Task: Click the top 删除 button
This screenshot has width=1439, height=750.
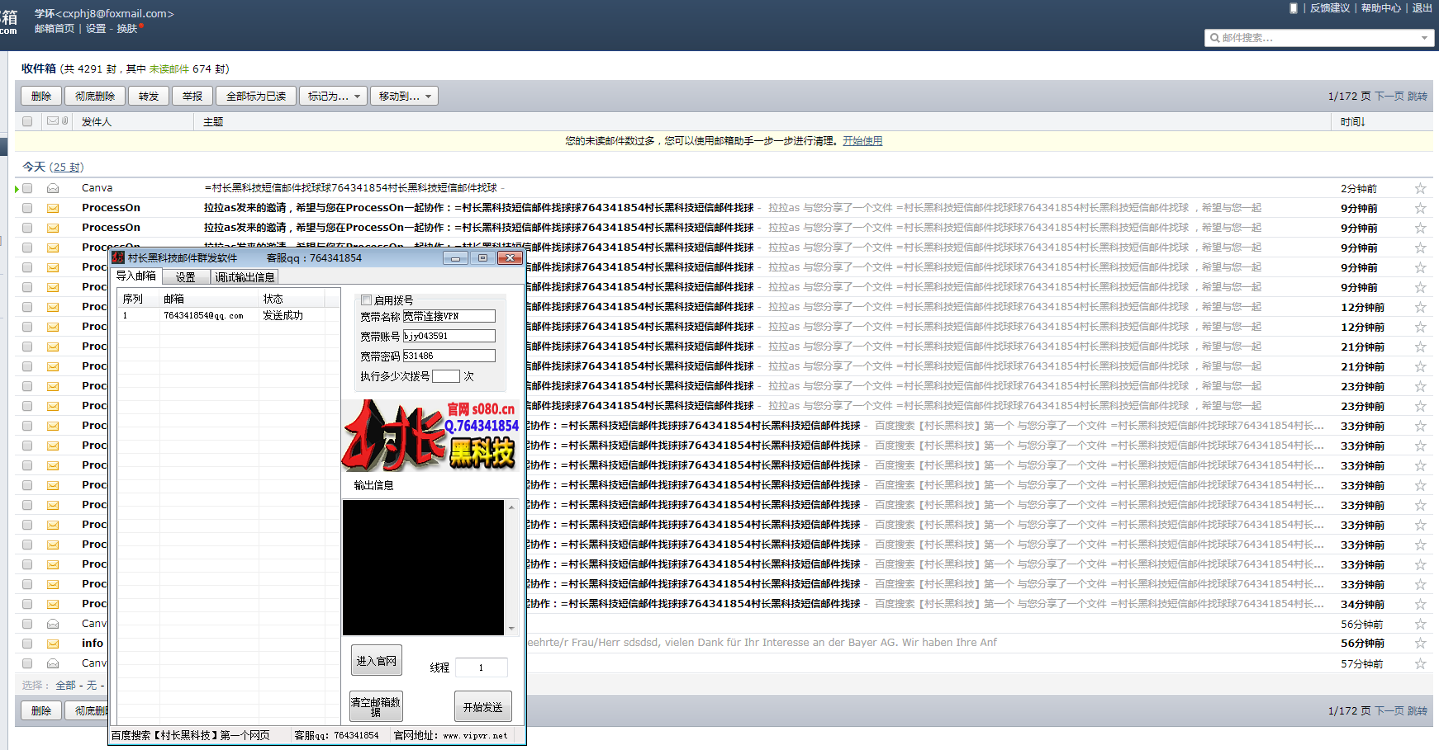Action: (x=41, y=97)
